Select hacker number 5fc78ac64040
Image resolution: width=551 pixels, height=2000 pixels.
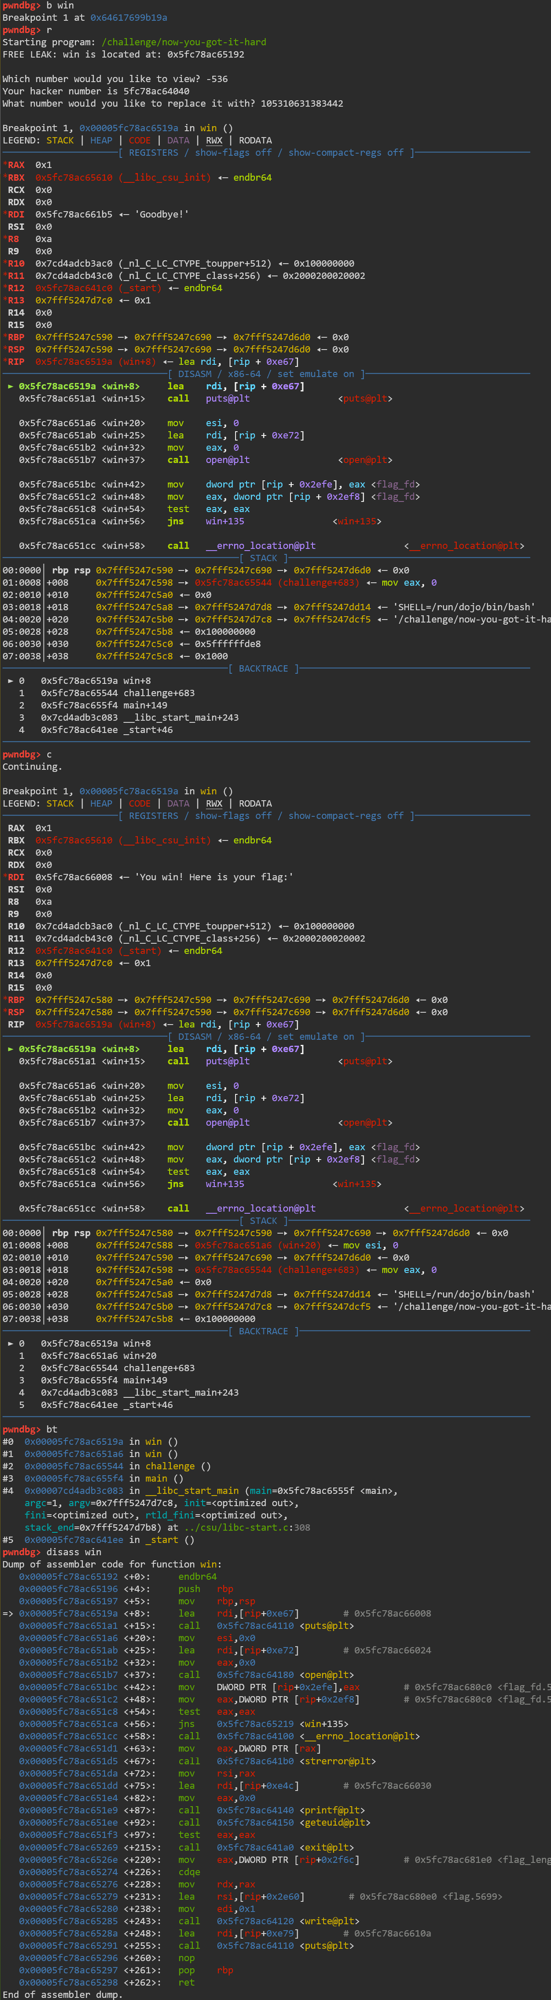pyautogui.click(x=157, y=91)
